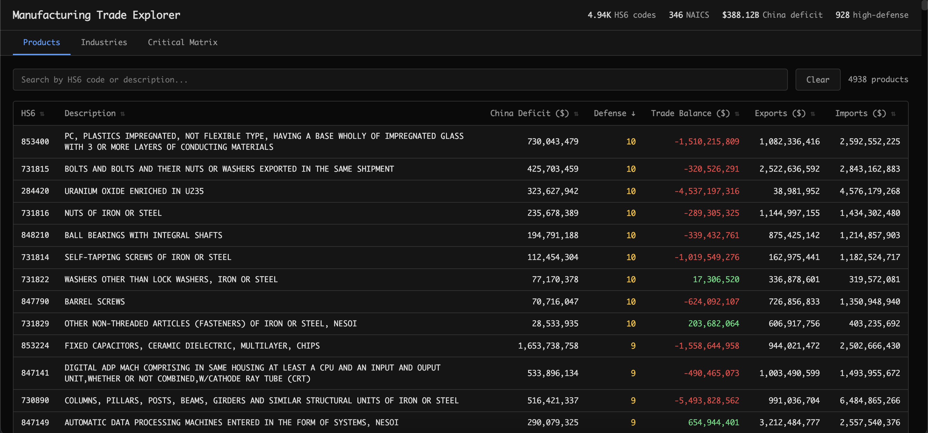
Task: Open the Critical Matrix tab
Action: point(182,43)
